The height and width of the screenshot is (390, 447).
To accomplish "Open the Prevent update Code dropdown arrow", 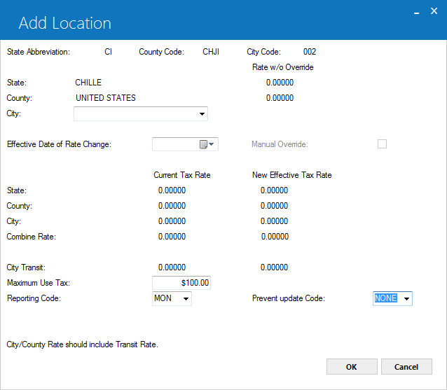I will click(x=406, y=298).
